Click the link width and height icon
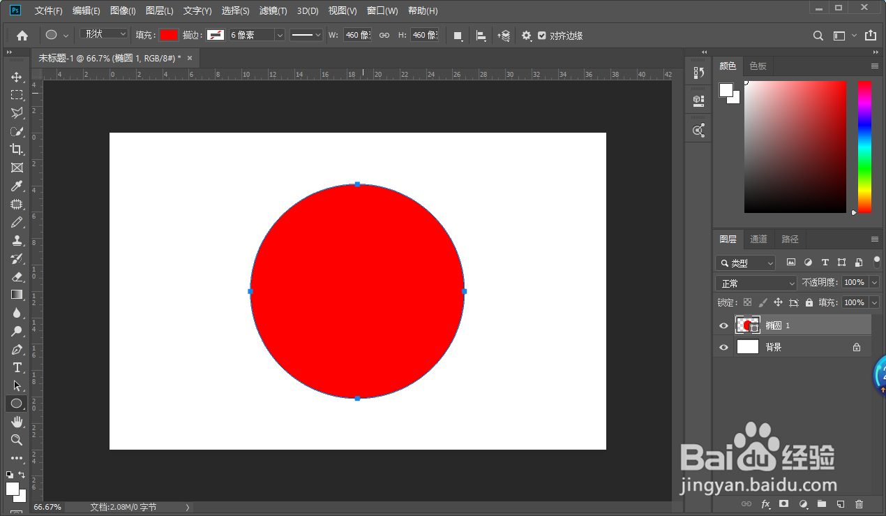The width and height of the screenshot is (886, 516). [384, 35]
